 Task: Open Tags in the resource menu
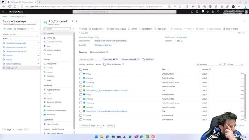(48, 46)
